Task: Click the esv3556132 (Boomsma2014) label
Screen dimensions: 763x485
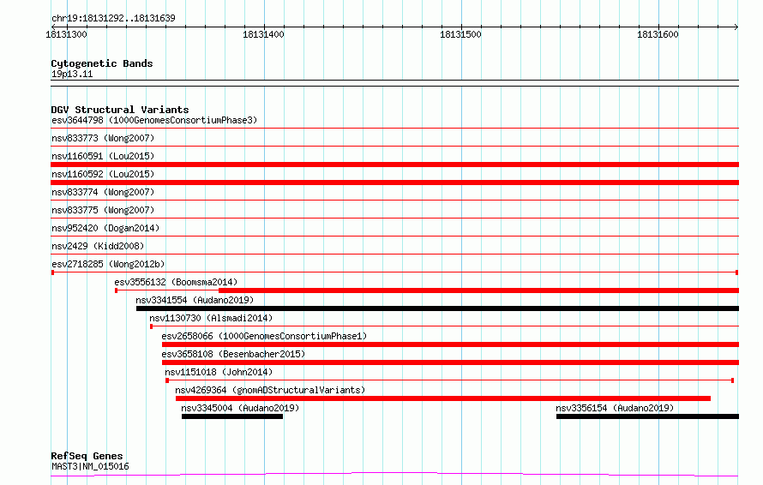Action: (x=176, y=282)
